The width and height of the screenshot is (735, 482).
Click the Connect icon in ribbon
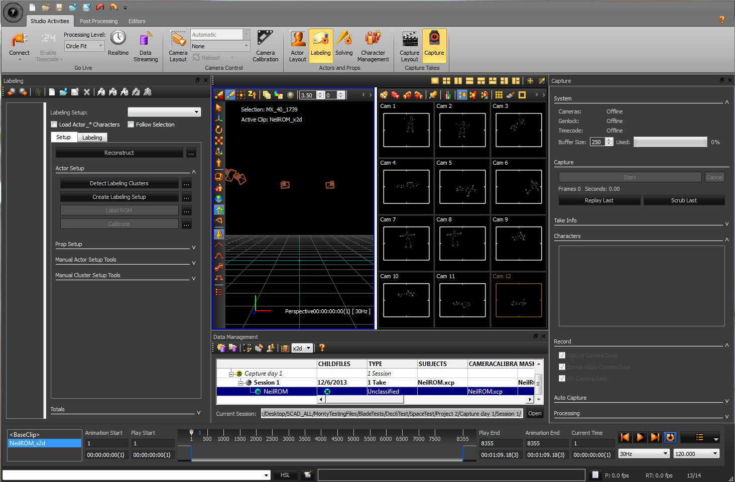pos(19,40)
